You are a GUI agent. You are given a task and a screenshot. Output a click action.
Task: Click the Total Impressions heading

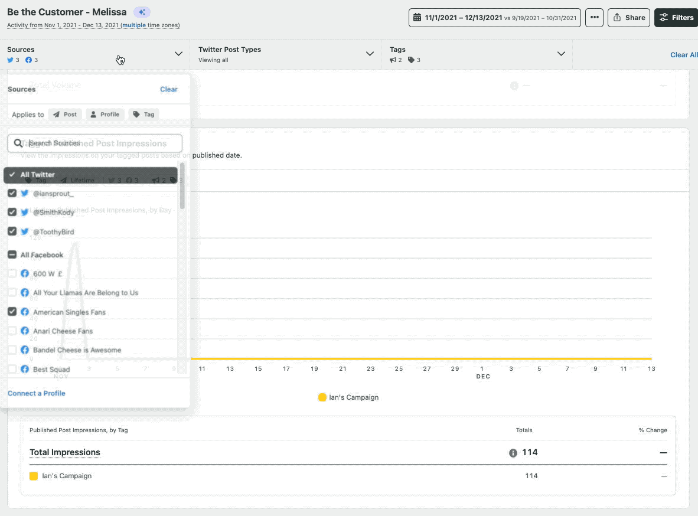point(65,452)
